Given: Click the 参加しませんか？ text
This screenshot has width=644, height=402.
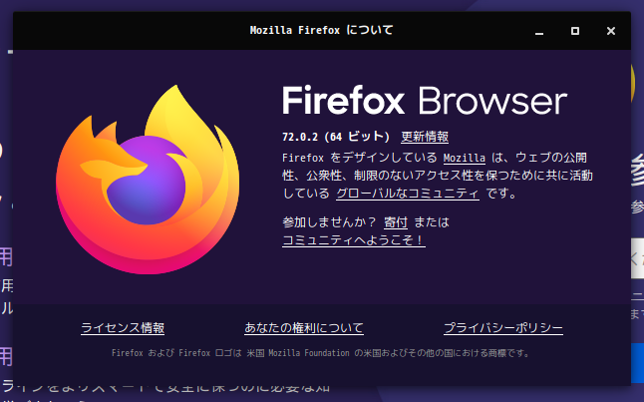Looking at the screenshot, I should (329, 222).
